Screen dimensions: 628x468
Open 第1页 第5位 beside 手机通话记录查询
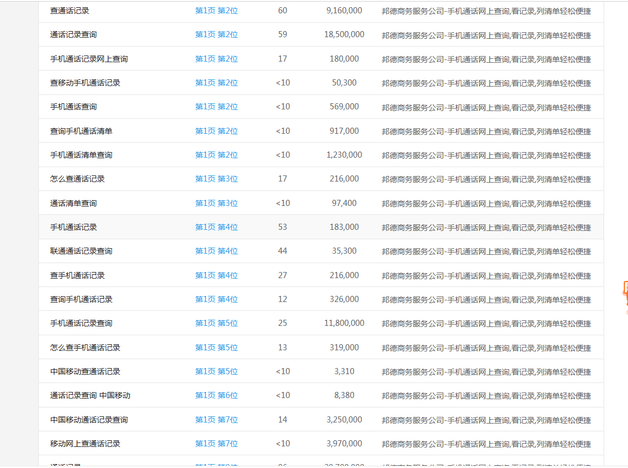point(216,323)
